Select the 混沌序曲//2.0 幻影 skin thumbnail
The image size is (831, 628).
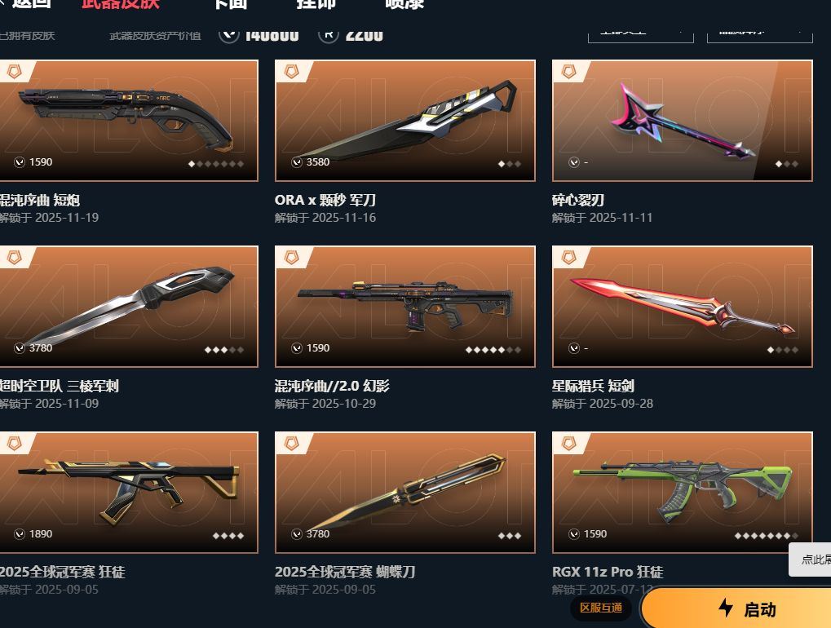pos(405,307)
